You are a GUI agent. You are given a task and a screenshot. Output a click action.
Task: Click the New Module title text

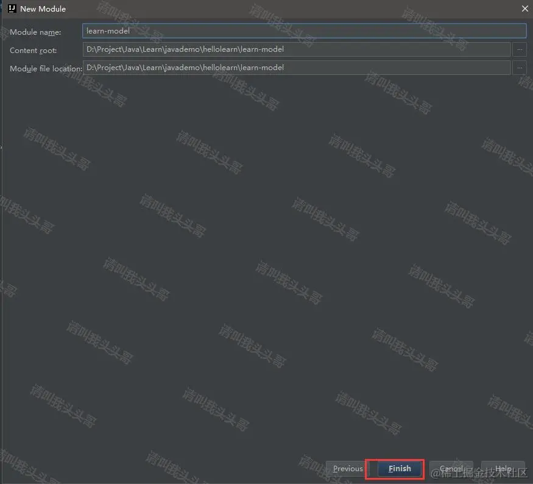42,9
